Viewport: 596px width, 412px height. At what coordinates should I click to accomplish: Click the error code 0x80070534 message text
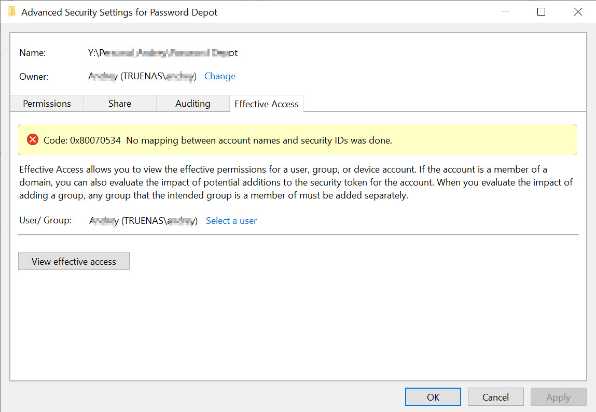(x=218, y=140)
